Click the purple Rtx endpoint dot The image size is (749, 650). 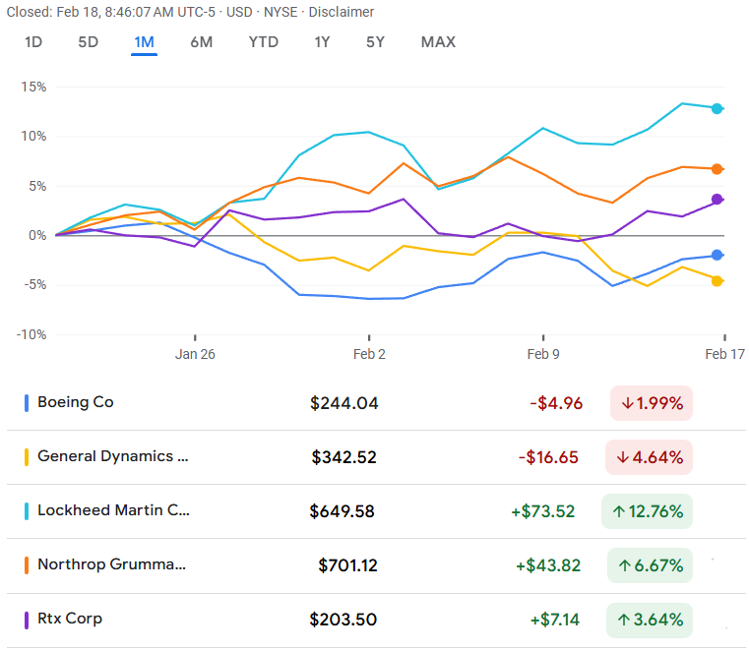point(717,200)
